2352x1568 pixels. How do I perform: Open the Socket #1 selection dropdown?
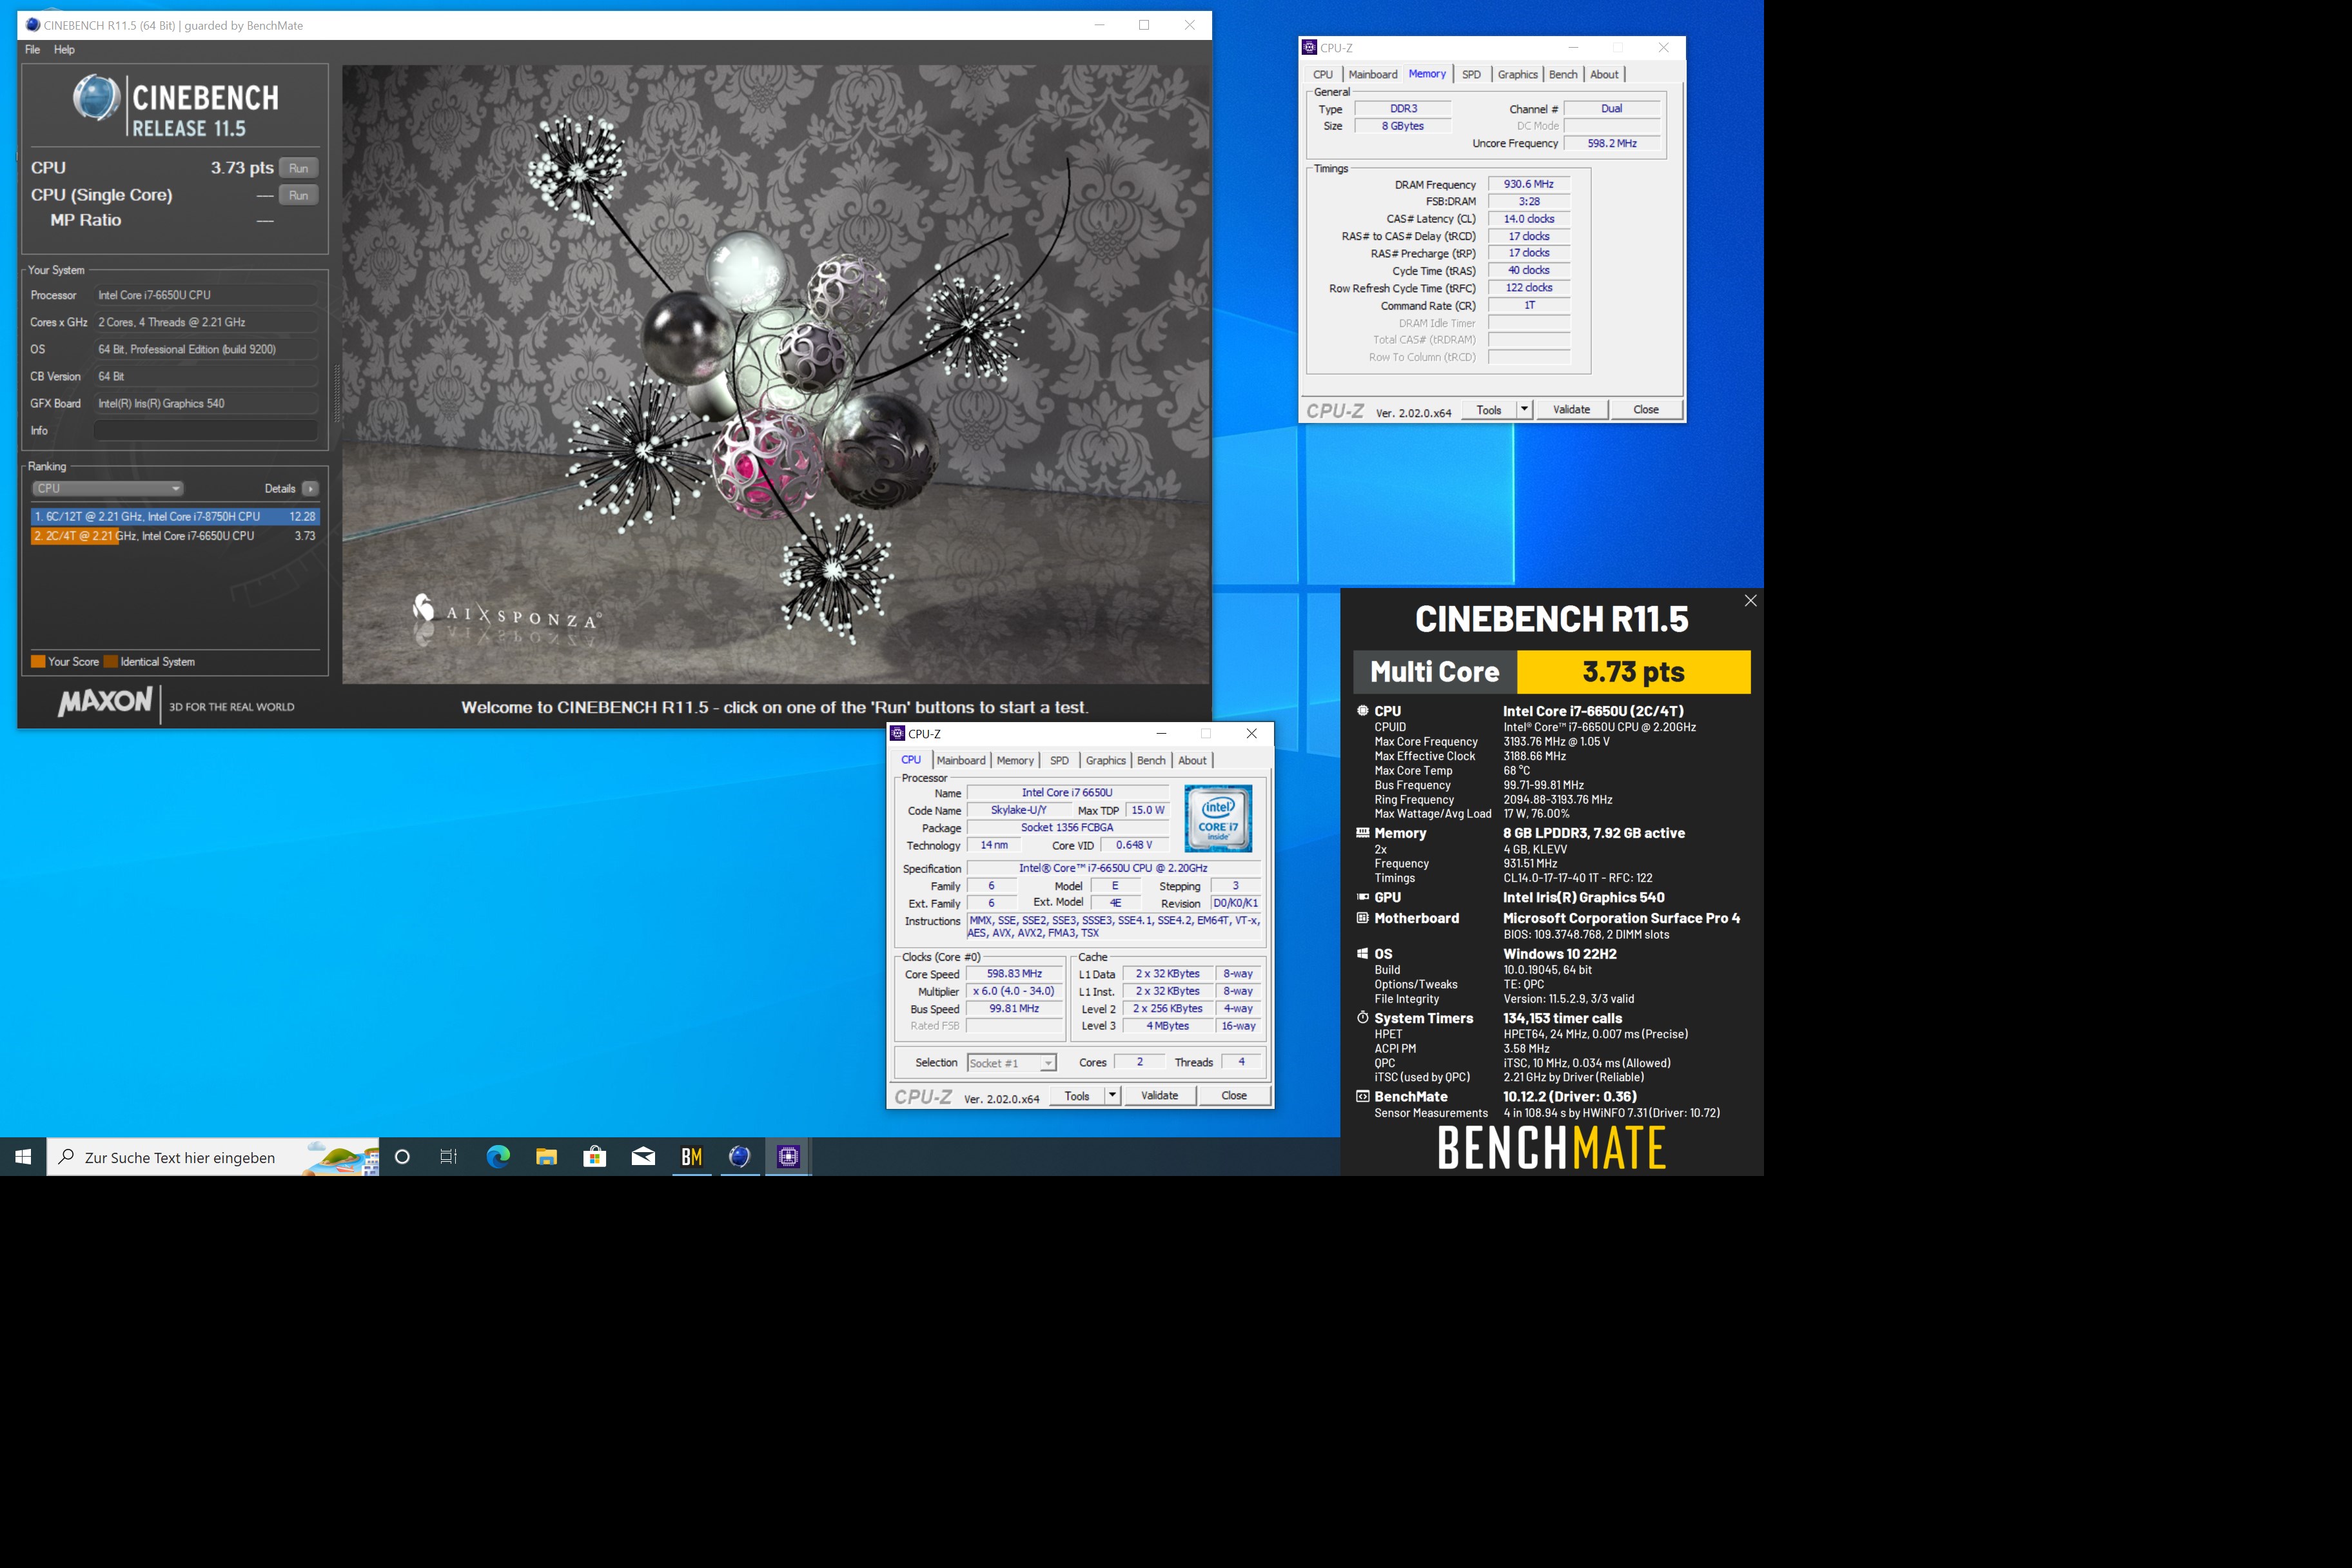pos(1011,1062)
